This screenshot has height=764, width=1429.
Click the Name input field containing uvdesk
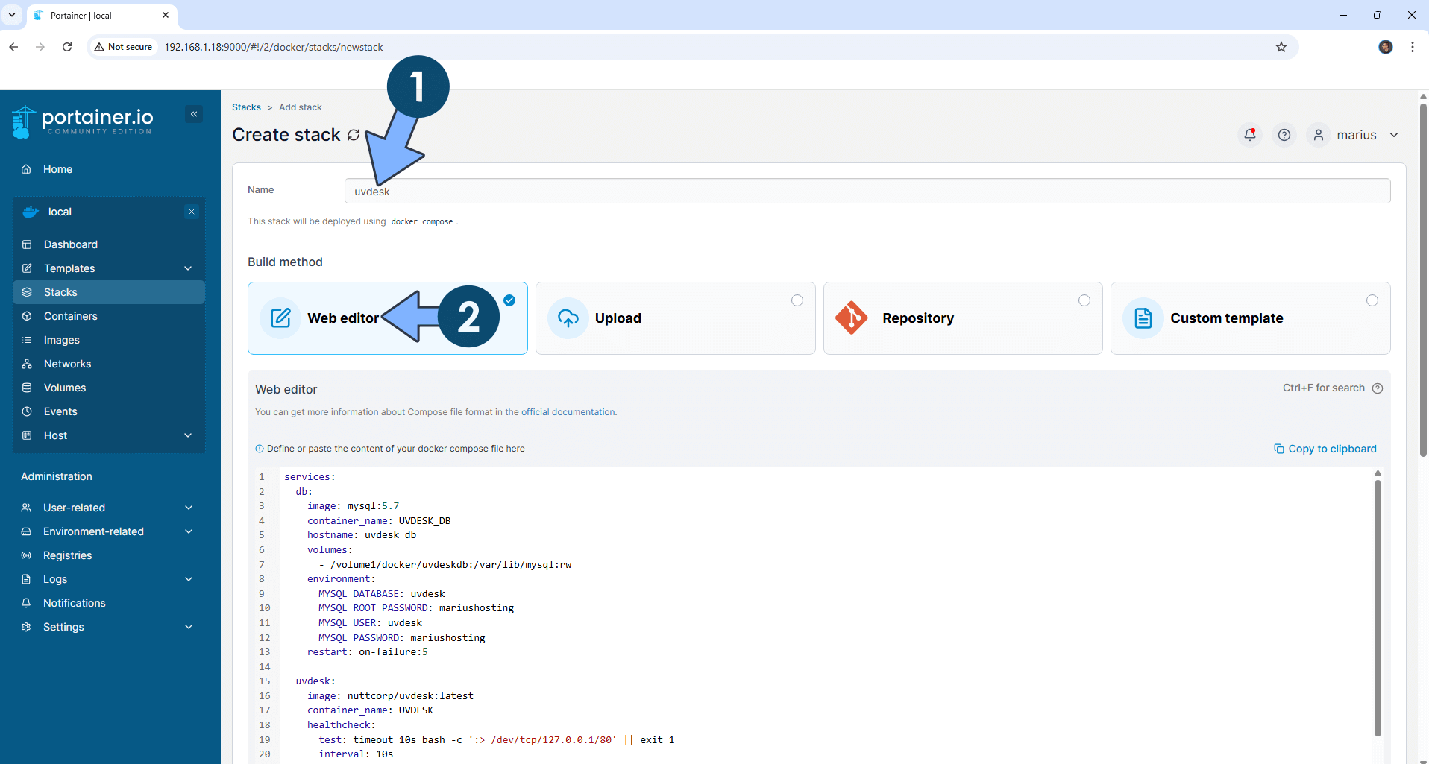(x=867, y=191)
